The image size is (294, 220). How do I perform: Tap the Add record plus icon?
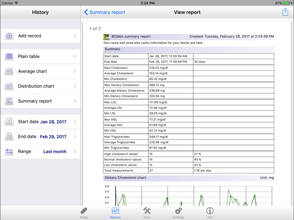point(9,36)
